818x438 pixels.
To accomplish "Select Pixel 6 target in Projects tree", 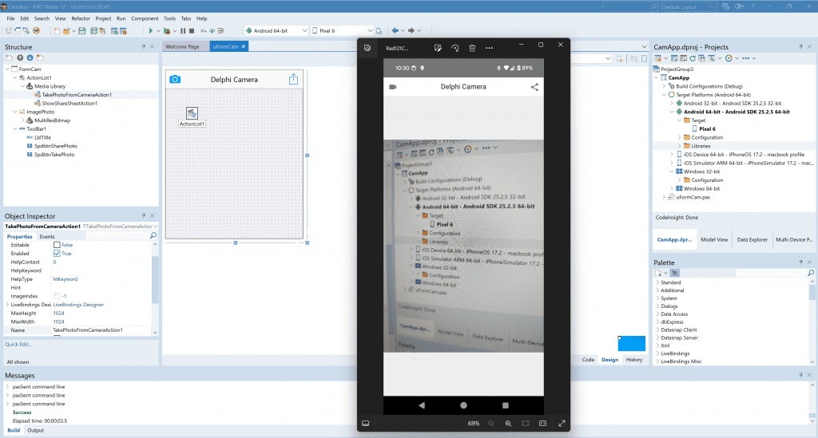I will [708, 128].
